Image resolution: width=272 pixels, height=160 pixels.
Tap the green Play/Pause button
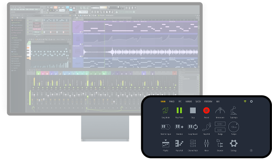pyautogui.click(x=179, y=110)
